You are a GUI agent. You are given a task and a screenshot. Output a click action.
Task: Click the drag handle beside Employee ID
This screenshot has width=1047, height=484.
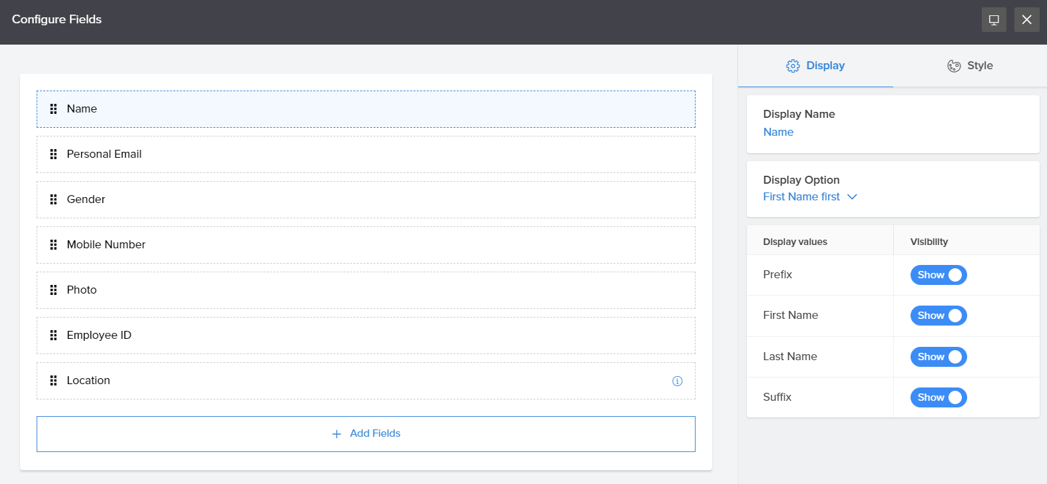[53, 336]
